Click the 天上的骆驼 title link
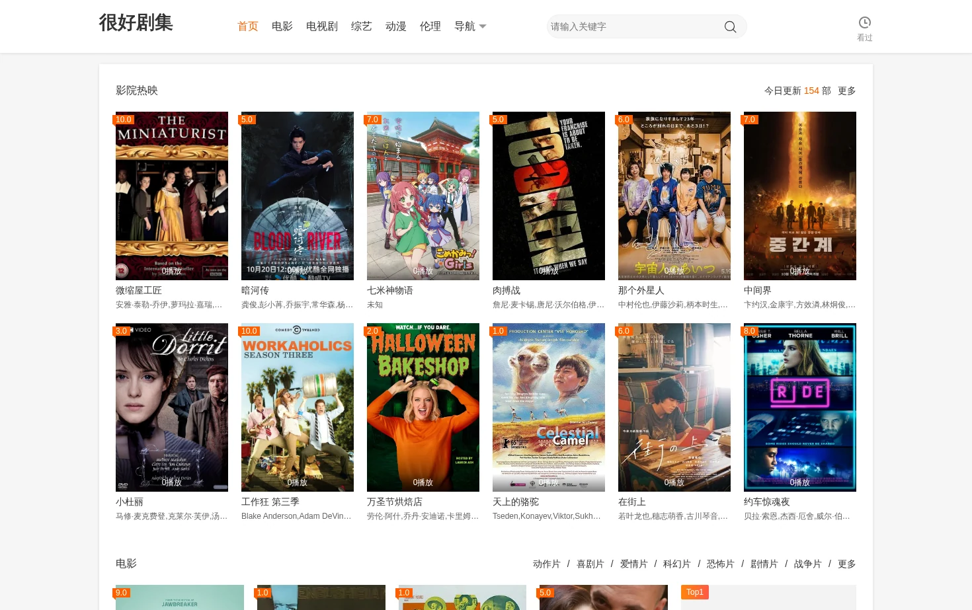 (x=516, y=502)
